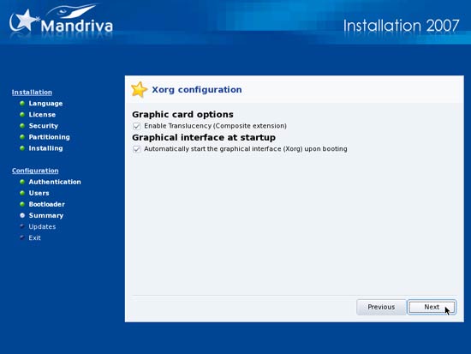
Task: Click green bullet beside License
Action: [x=22, y=115]
